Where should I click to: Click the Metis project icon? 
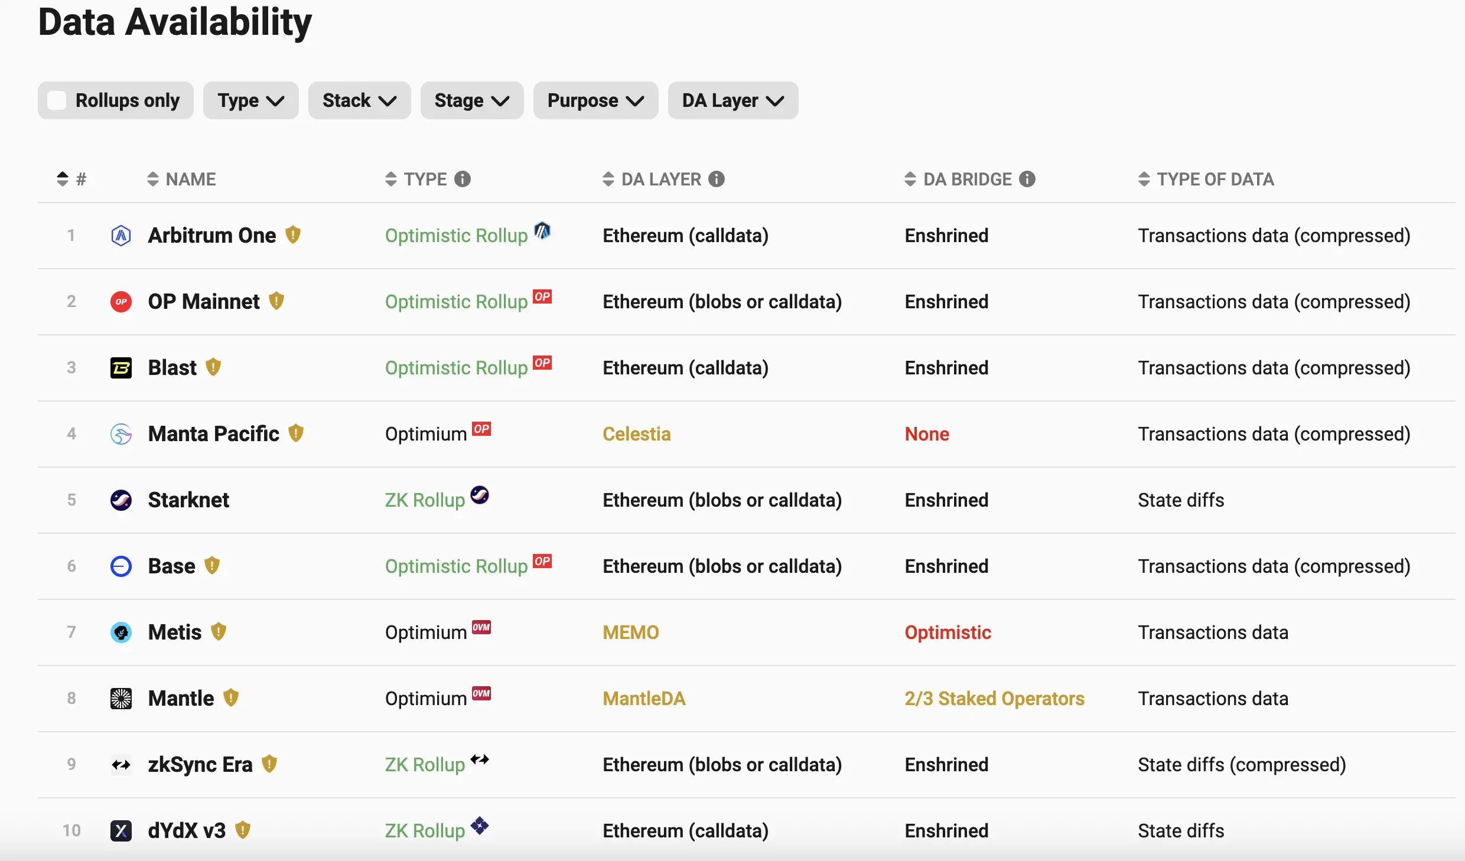coord(121,631)
